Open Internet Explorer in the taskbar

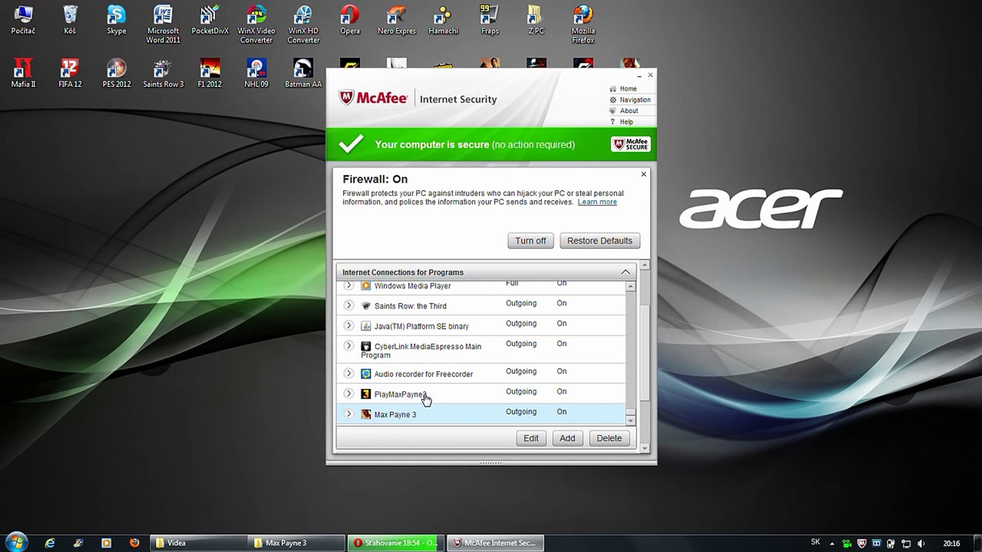[x=50, y=543]
